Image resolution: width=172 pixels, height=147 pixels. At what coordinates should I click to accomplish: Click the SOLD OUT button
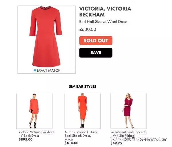pos(96,41)
